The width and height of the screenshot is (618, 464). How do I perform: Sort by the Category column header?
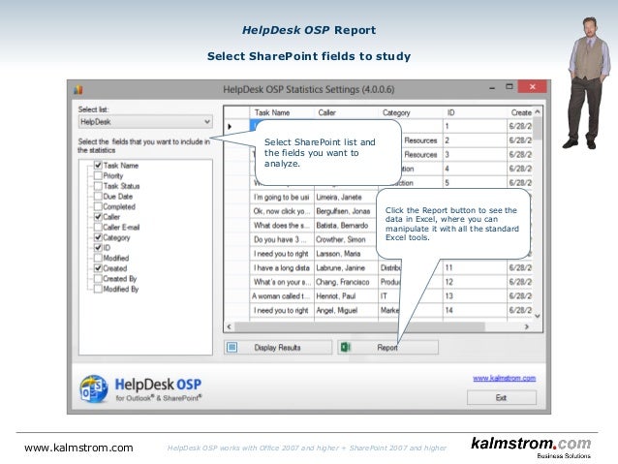pyautogui.click(x=410, y=112)
